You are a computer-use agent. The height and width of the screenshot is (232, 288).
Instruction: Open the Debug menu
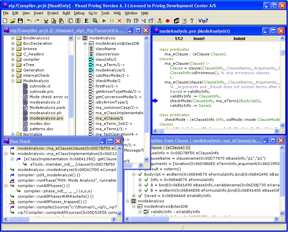click(79, 13)
